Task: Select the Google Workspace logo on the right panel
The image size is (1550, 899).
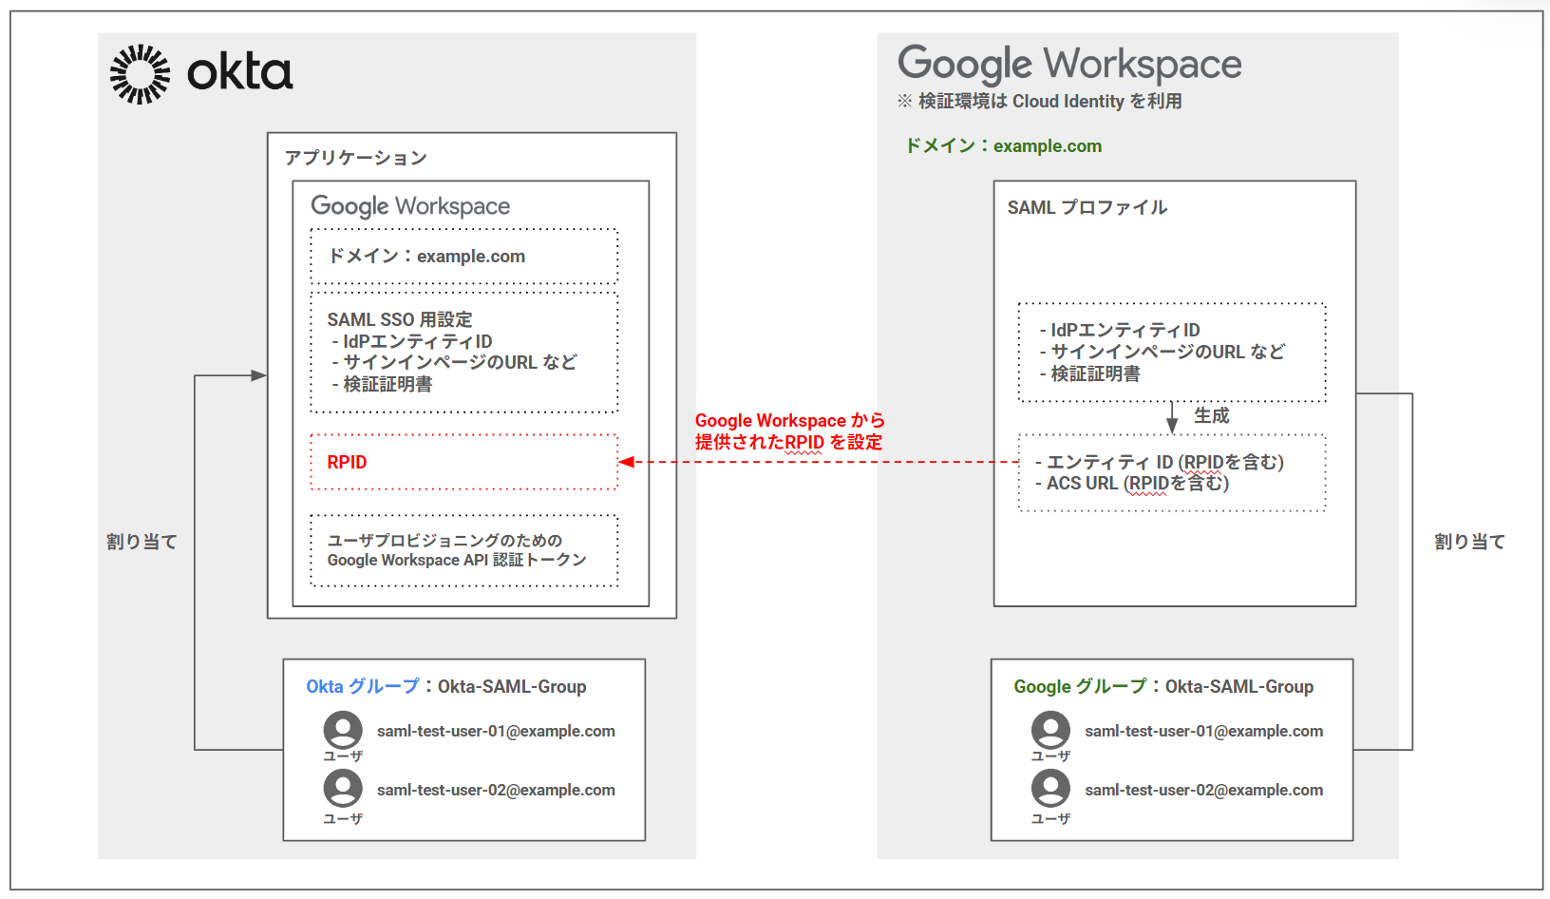Action: click(1068, 63)
